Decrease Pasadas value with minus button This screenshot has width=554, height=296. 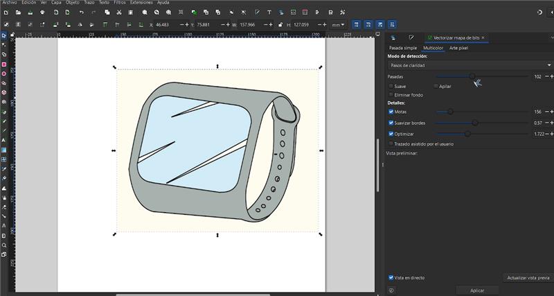pos(547,76)
